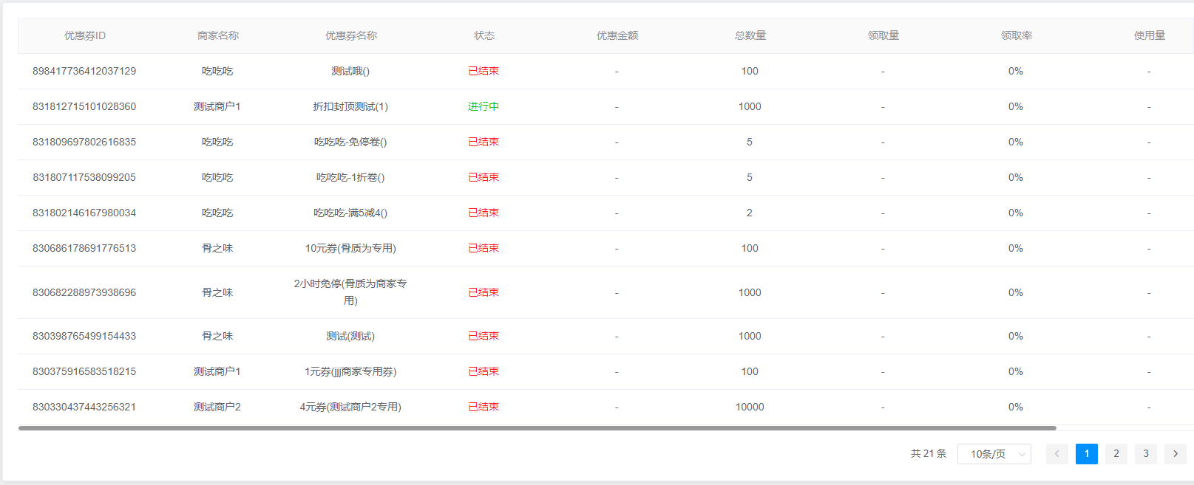1194x485 pixels.
Task: Select coupon 4元券(测试商户2专用)
Action: [350, 407]
